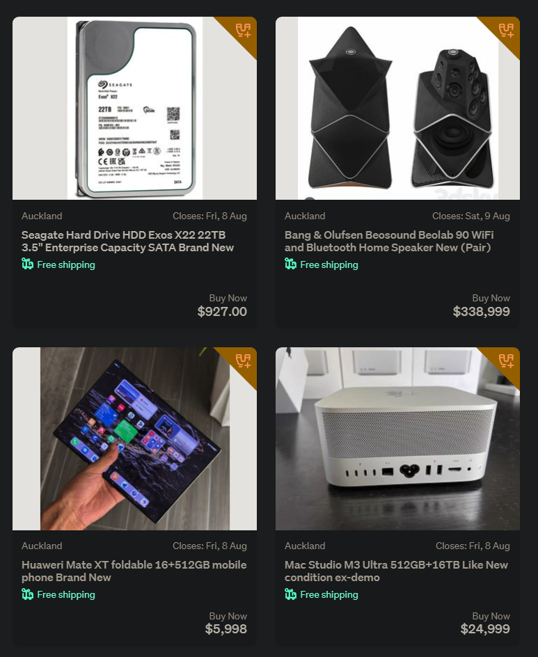Click free shipping truck icon on Beolab listing
Viewport: 538px width, 657px height.
290,264
